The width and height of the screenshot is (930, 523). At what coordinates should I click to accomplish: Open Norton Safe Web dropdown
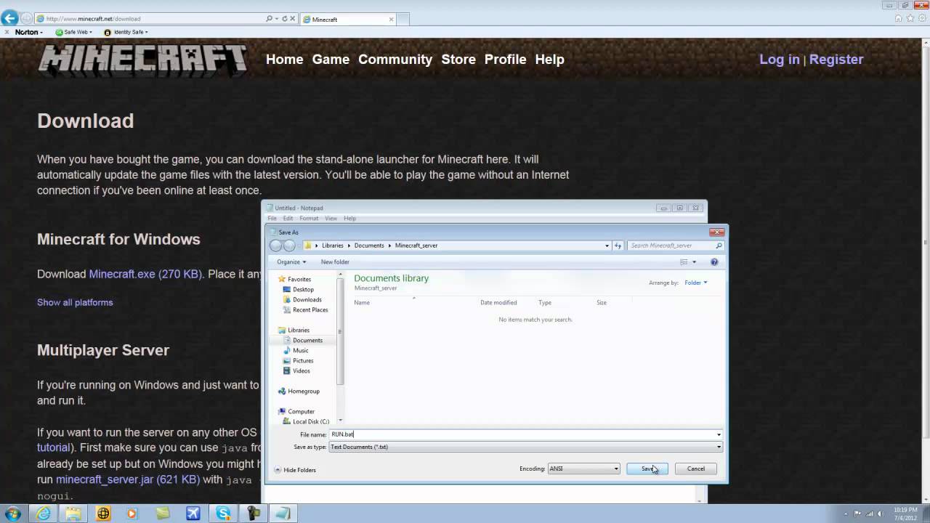(x=73, y=32)
